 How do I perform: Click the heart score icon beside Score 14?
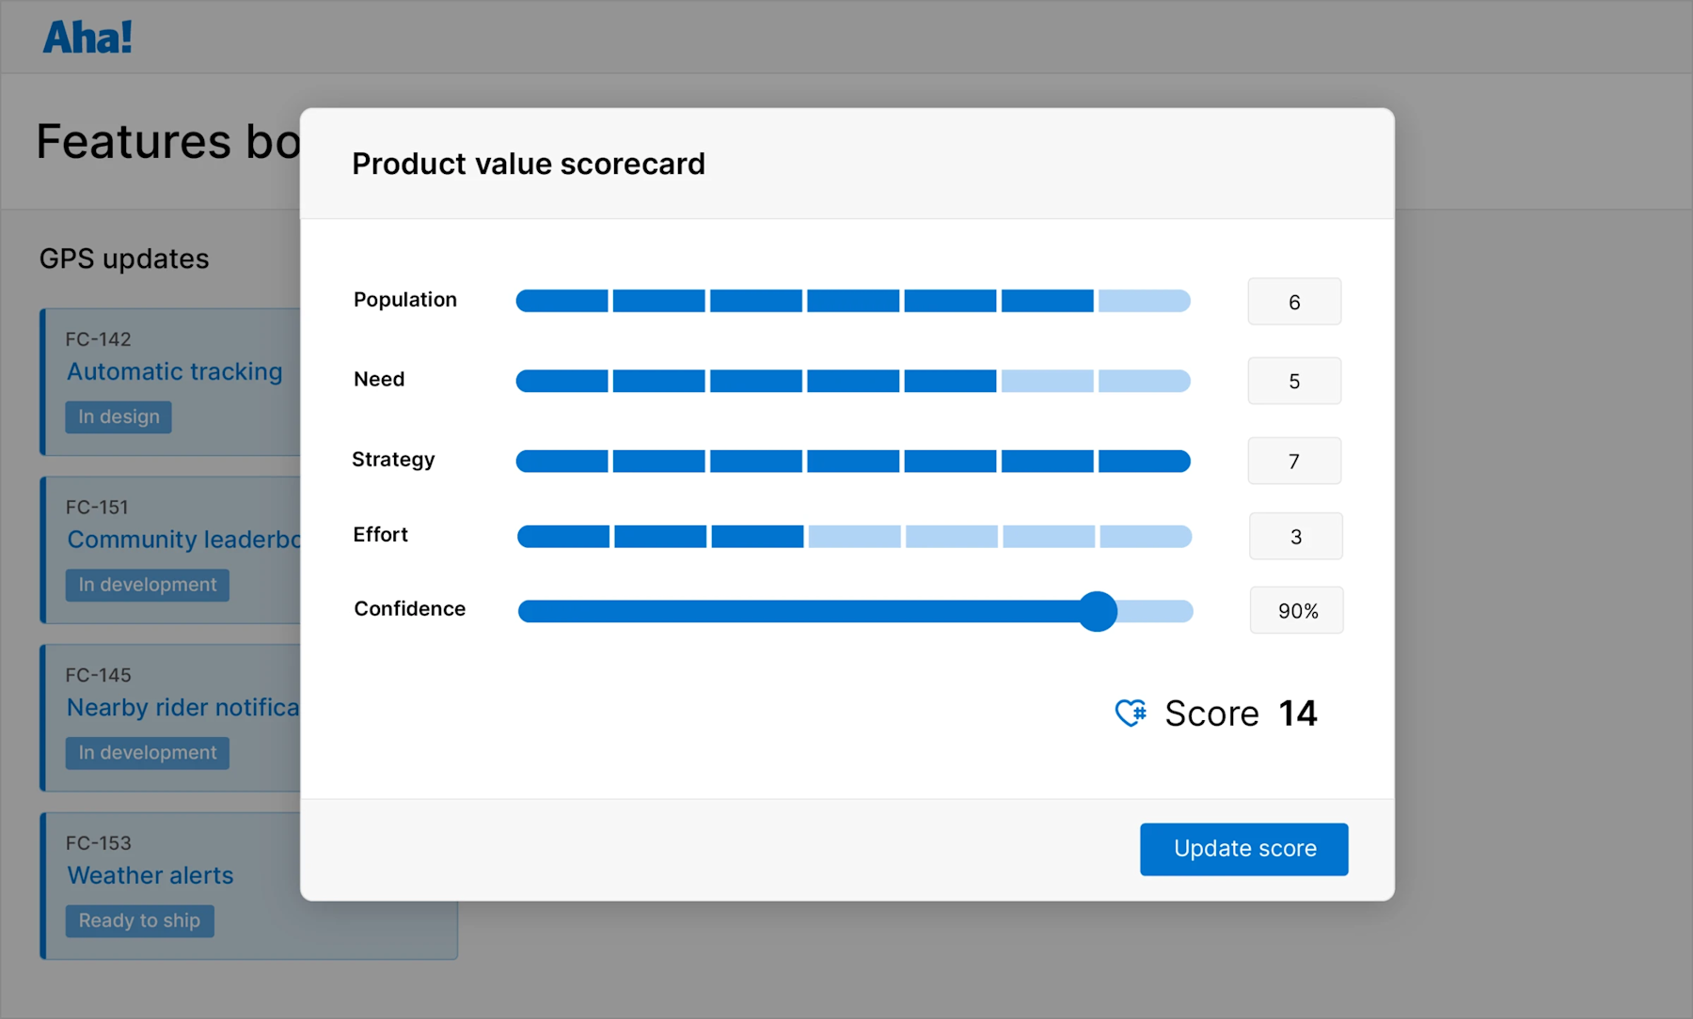pyautogui.click(x=1131, y=713)
